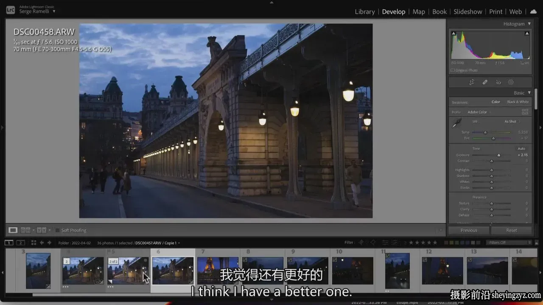
Task: Click the Temp slider handle
Action: coord(485,132)
